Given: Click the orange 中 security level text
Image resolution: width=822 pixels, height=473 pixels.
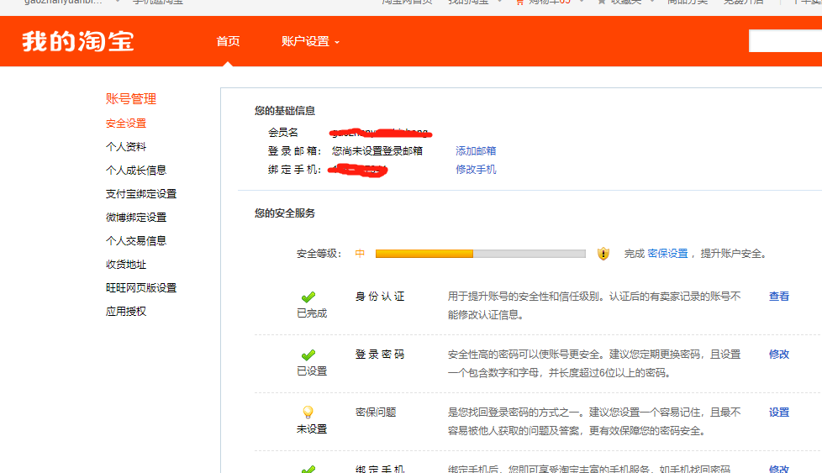Looking at the screenshot, I should (x=360, y=254).
